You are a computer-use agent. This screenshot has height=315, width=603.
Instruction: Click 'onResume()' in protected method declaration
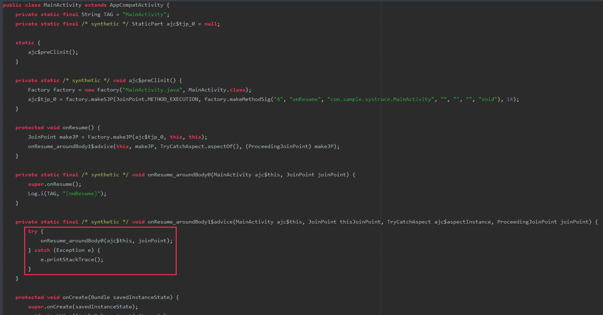coord(78,127)
